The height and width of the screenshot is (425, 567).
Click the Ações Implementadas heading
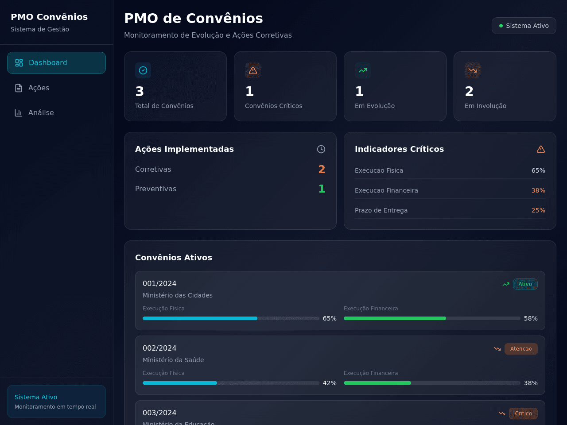pos(184,149)
